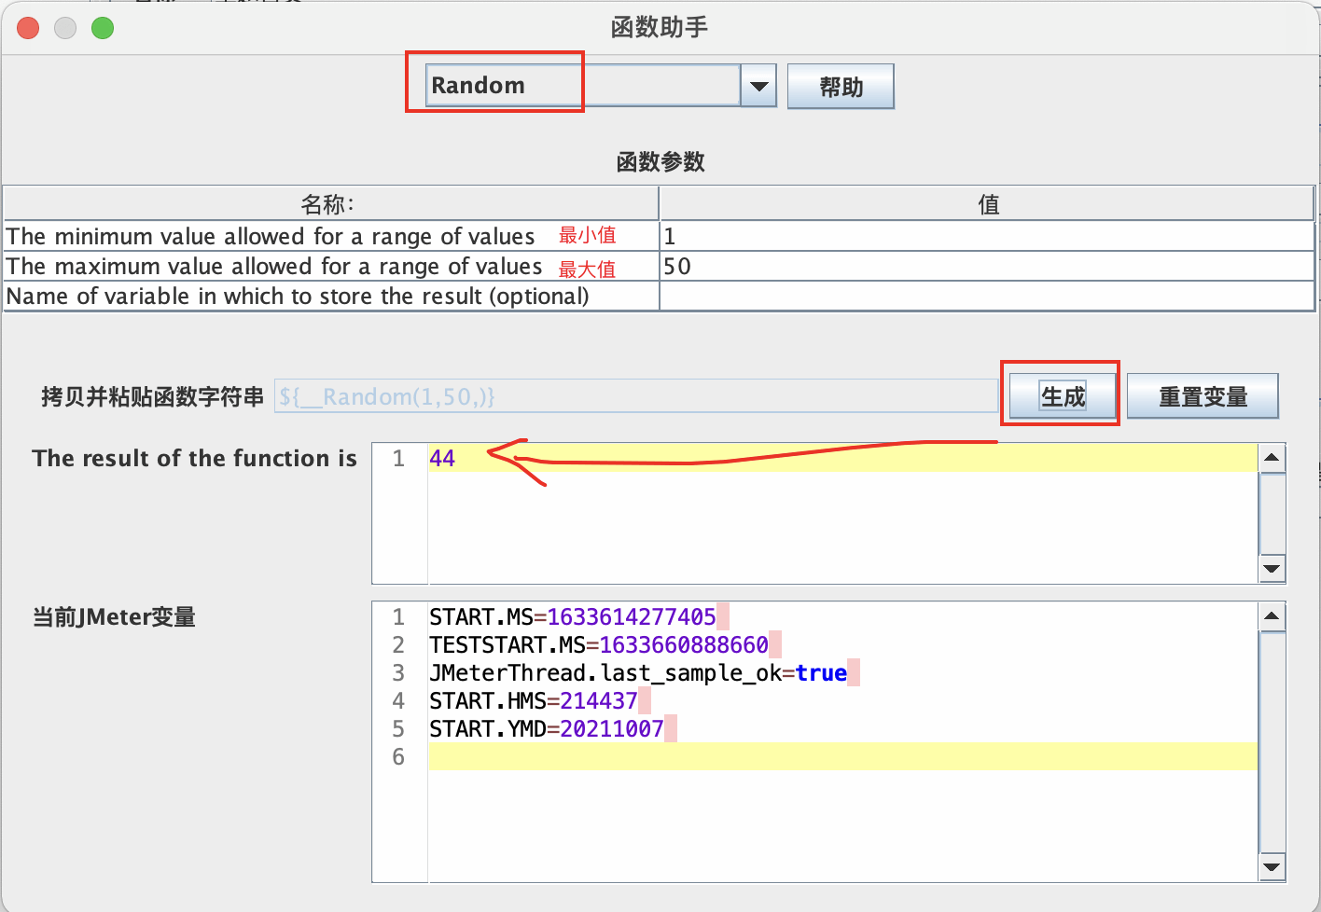Click empty line 6 in the variables panel
1321x912 pixels.
pos(842,756)
